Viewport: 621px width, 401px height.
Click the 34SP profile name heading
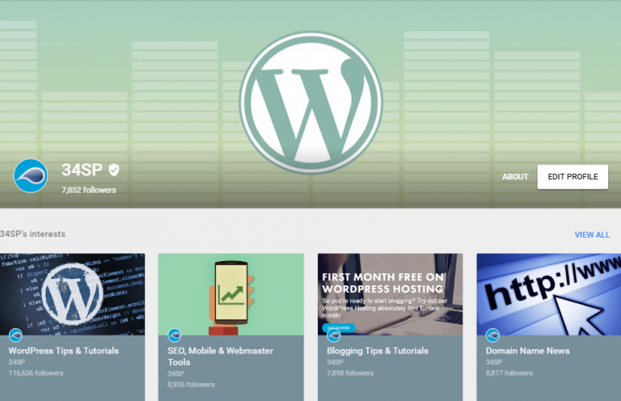(x=82, y=170)
